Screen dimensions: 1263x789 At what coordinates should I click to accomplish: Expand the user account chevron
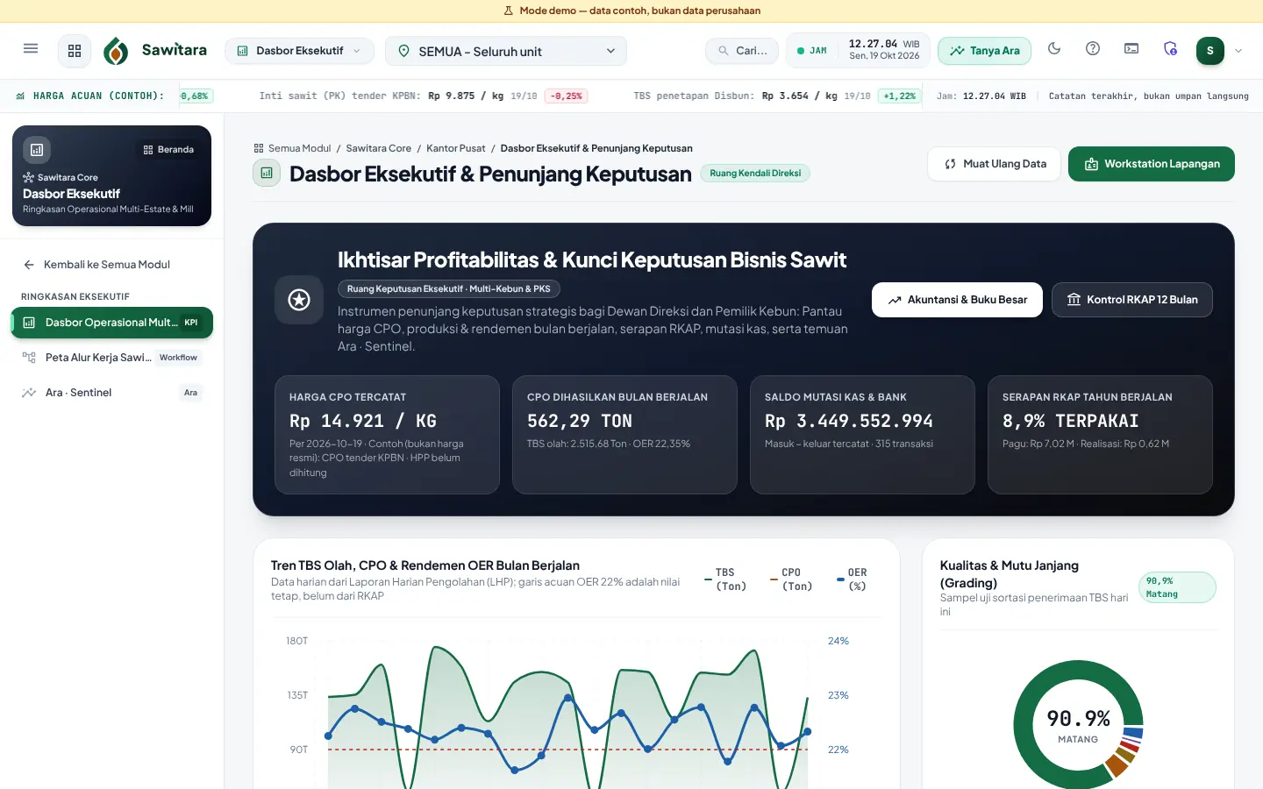point(1238,51)
